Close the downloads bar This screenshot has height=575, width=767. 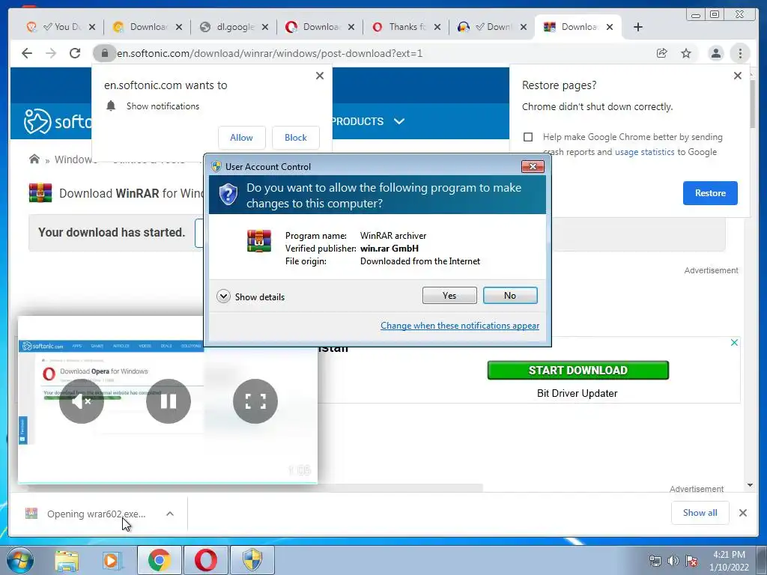pyautogui.click(x=743, y=513)
